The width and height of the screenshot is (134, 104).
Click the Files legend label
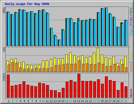131,21
